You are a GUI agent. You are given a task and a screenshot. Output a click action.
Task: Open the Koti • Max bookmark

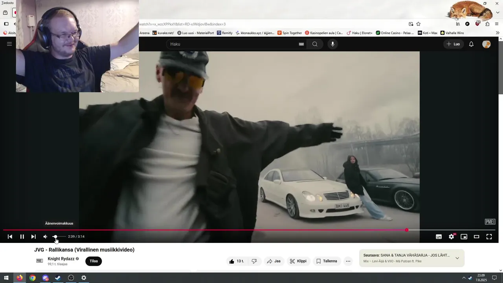pos(428,33)
